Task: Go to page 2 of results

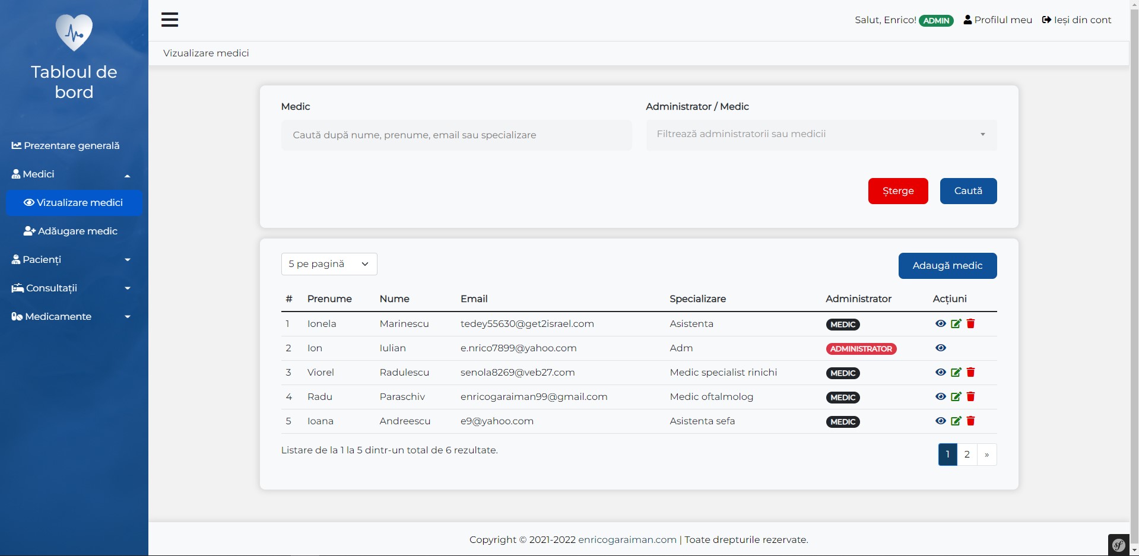Action: (x=967, y=454)
